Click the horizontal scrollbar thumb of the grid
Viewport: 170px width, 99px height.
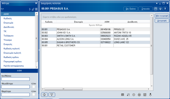point(64,89)
